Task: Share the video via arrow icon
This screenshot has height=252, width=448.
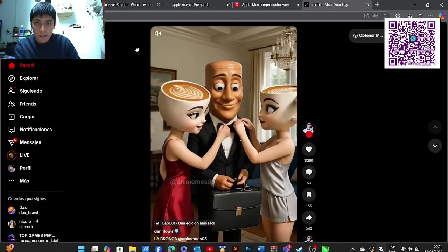Action: click(309, 218)
